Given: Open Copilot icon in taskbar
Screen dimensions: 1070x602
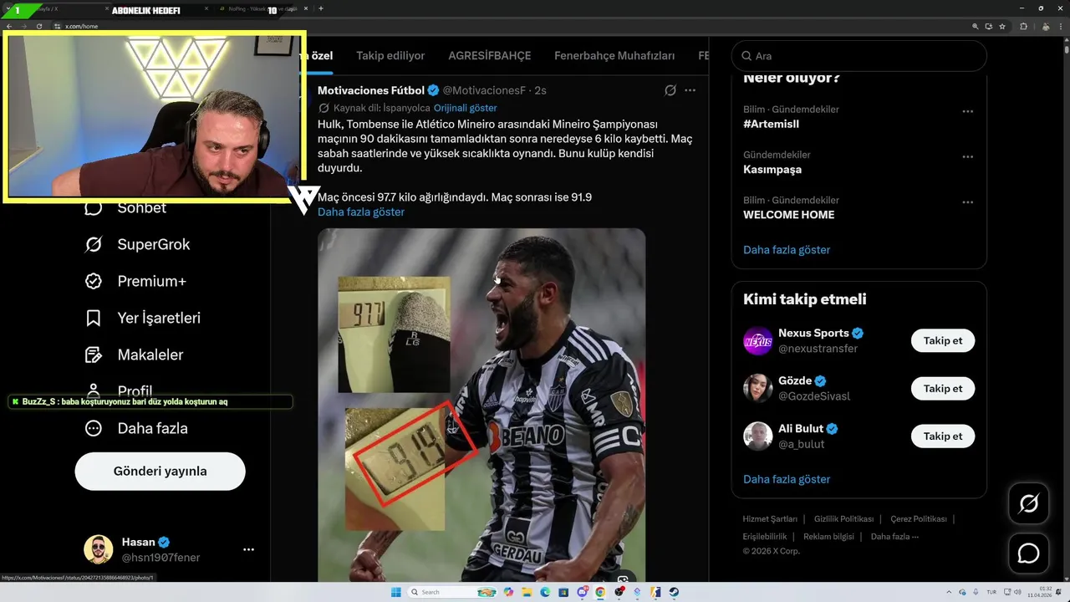Looking at the screenshot, I should 507,592.
